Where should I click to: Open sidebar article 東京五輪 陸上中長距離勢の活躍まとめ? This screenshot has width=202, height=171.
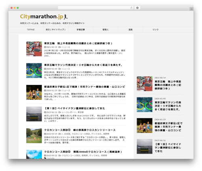pyautogui.click(x=168, y=85)
